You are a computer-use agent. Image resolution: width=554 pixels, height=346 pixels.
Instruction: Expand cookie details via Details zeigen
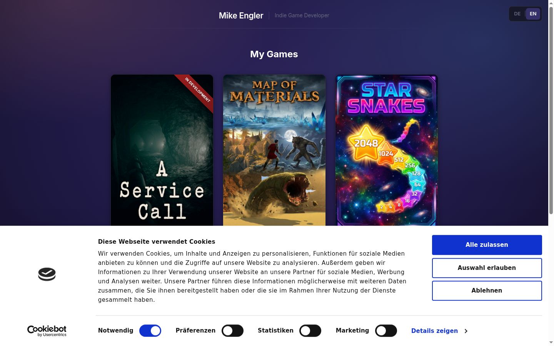point(439,331)
